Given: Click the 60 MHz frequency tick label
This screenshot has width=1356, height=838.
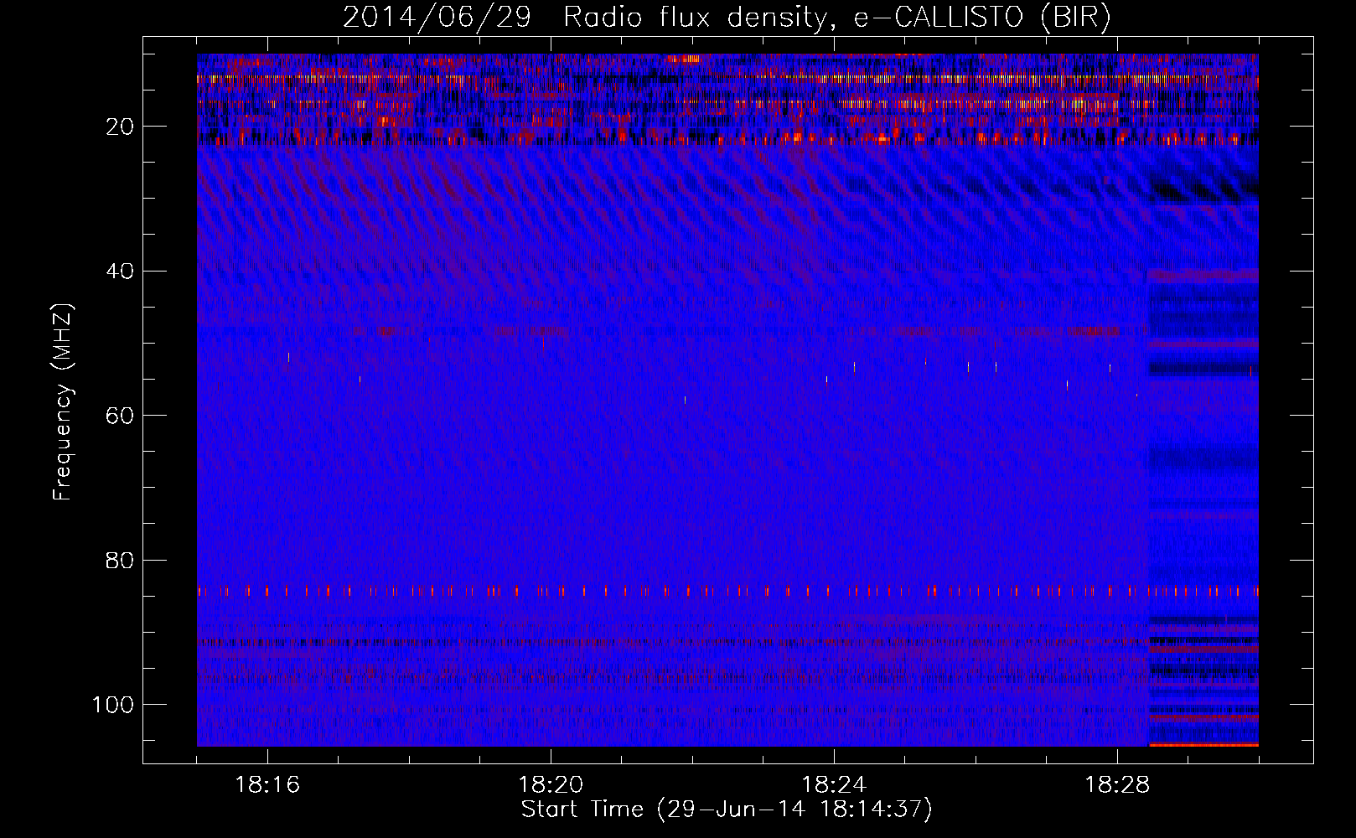Looking at the screenshot, I should pyautogui.click(x=120, y=416).
